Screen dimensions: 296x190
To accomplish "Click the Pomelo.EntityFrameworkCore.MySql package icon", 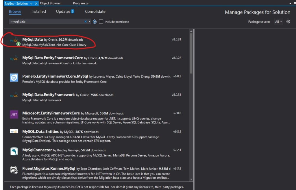I will 14,77.
